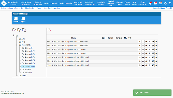
Task: Open the Vodstvo menu
Action: [x=47, y=3]
